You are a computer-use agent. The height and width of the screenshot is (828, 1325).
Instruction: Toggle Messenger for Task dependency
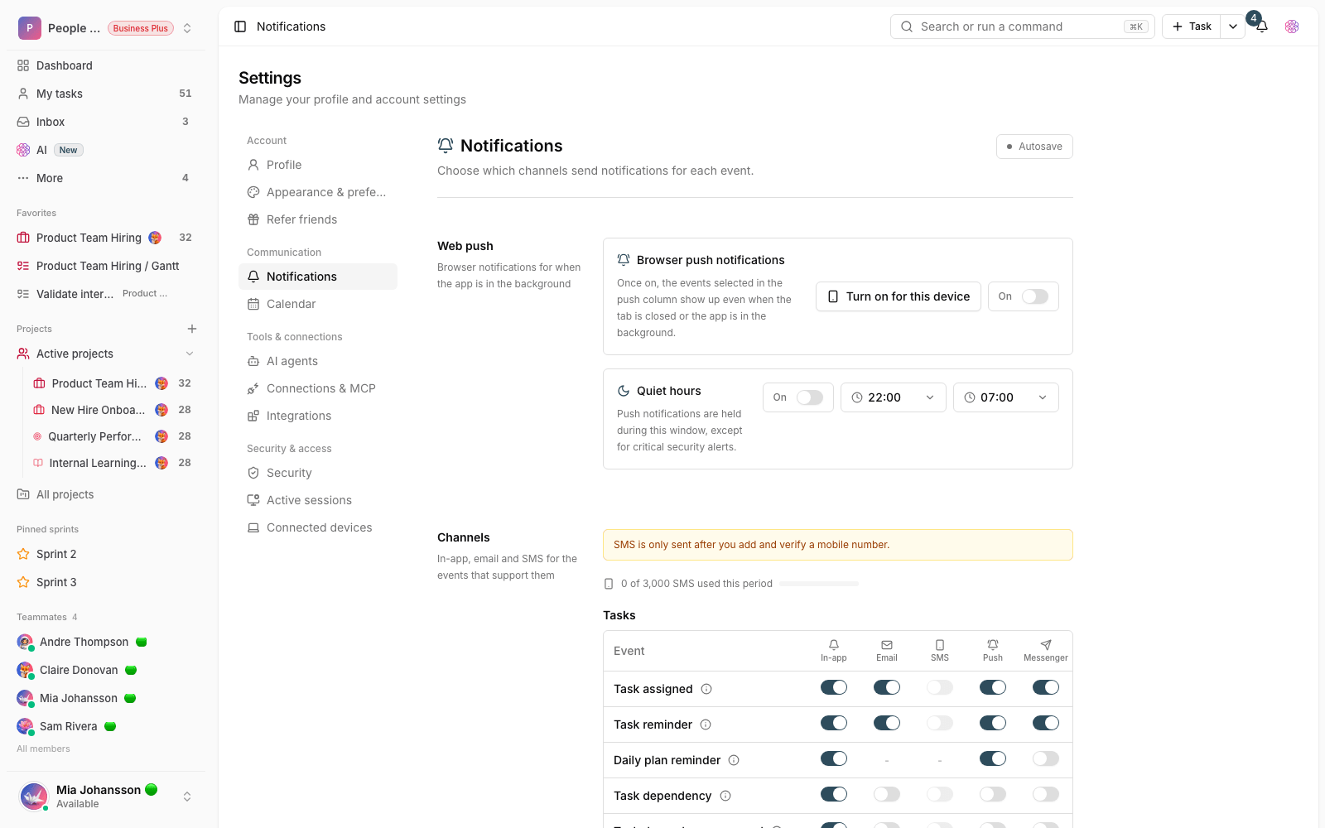click(1046, 794)
